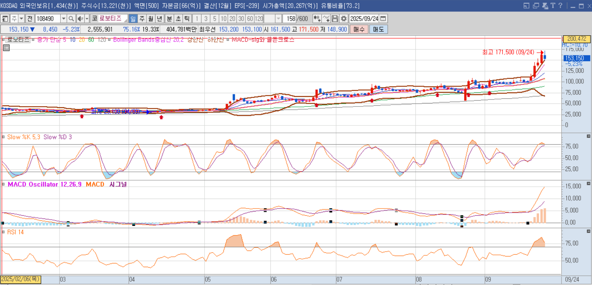
Task: Click the legend marker before MACD Oscillator
Action: point(3,184)
